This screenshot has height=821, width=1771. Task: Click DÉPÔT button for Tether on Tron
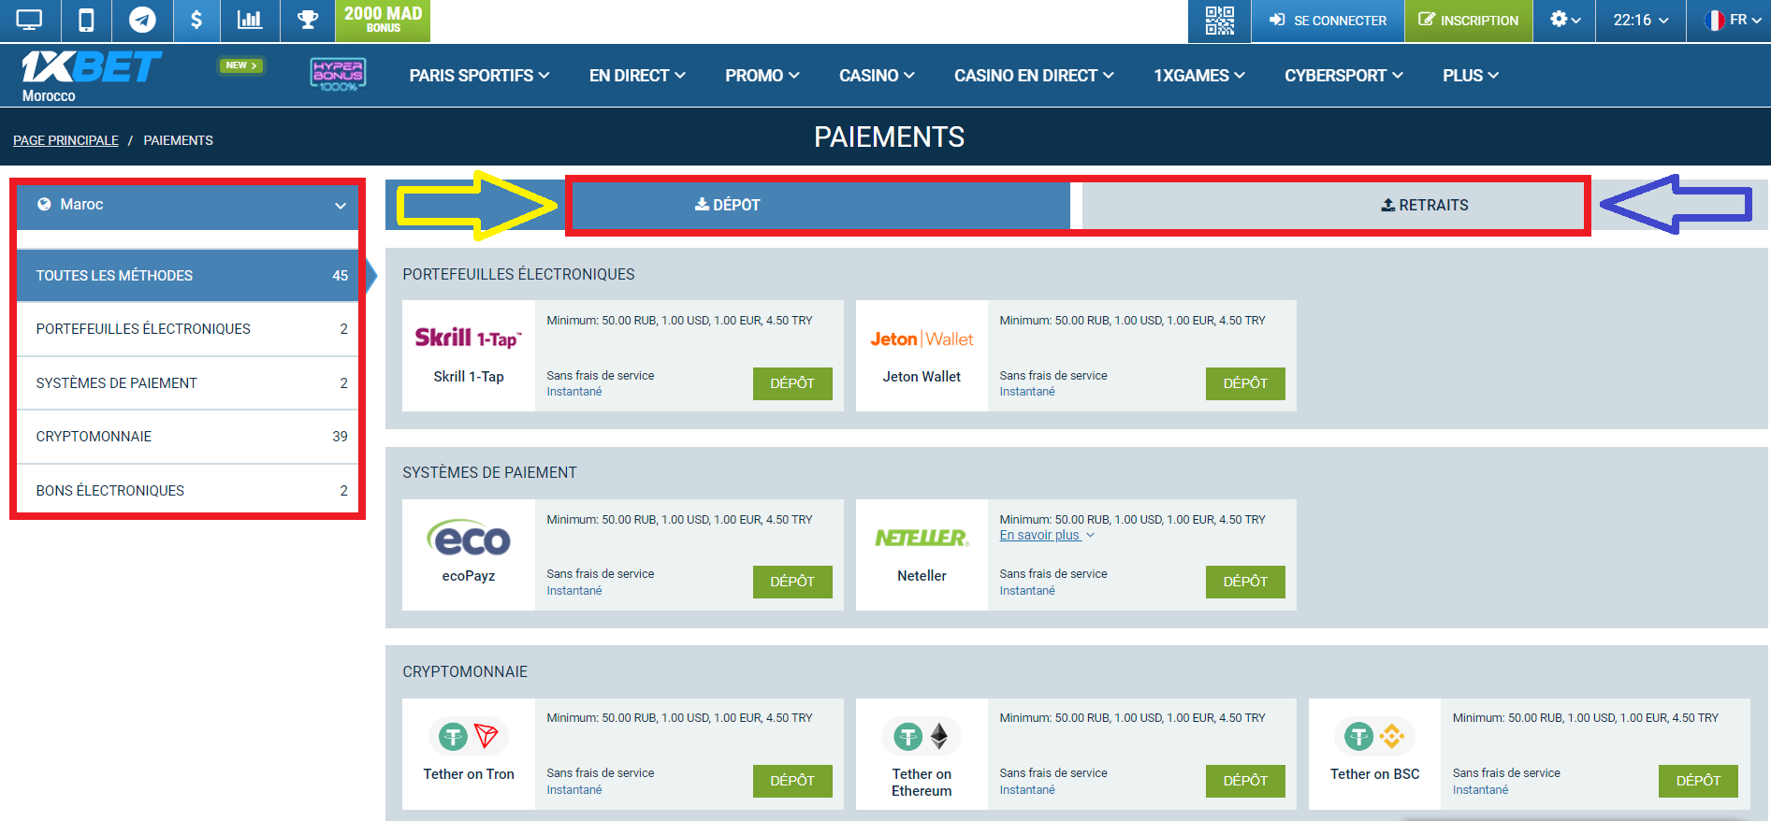pos(792,781)
